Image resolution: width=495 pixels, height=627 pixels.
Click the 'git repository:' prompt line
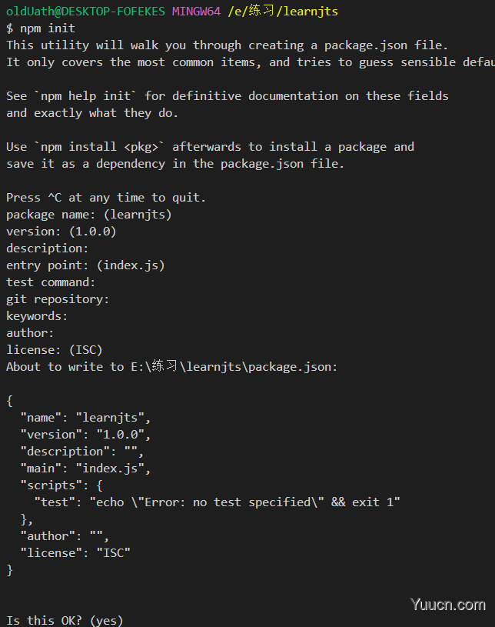pos(58,299)
